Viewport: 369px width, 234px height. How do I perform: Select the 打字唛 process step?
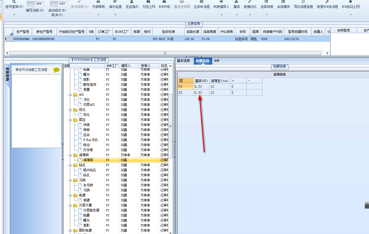pos(88,150)
